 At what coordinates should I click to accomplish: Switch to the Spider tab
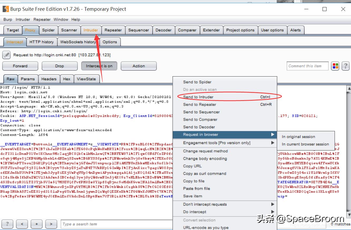pos(48,30)
